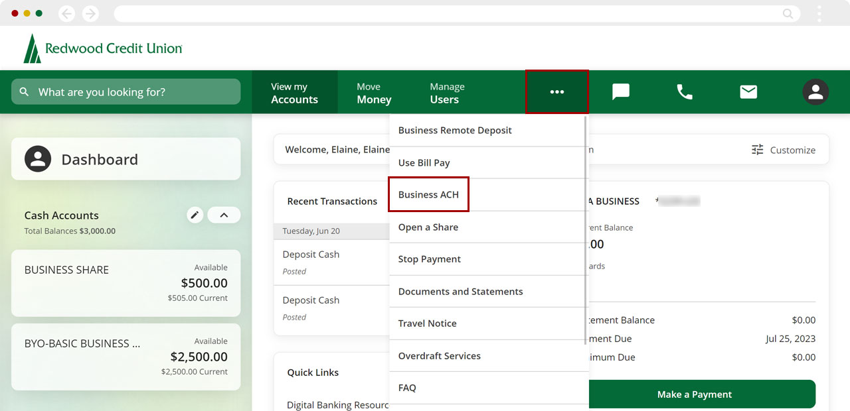Select Business ACH in the dropdown

(487, 195)
